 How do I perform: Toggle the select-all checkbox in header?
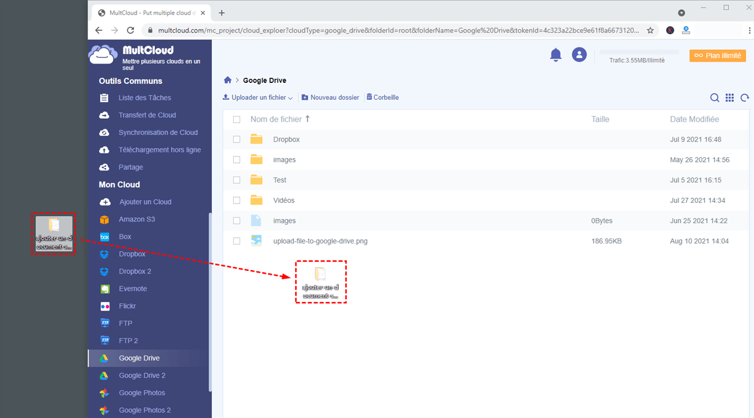click(x=237, y=119)
